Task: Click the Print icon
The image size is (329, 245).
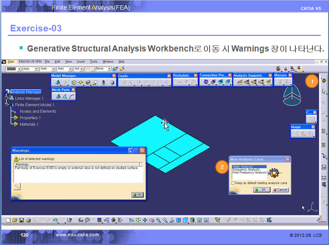Action: click(28, 220)
